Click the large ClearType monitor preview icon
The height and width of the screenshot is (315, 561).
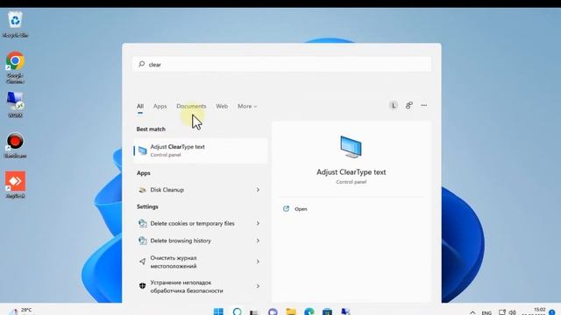(x=351, y=147)
